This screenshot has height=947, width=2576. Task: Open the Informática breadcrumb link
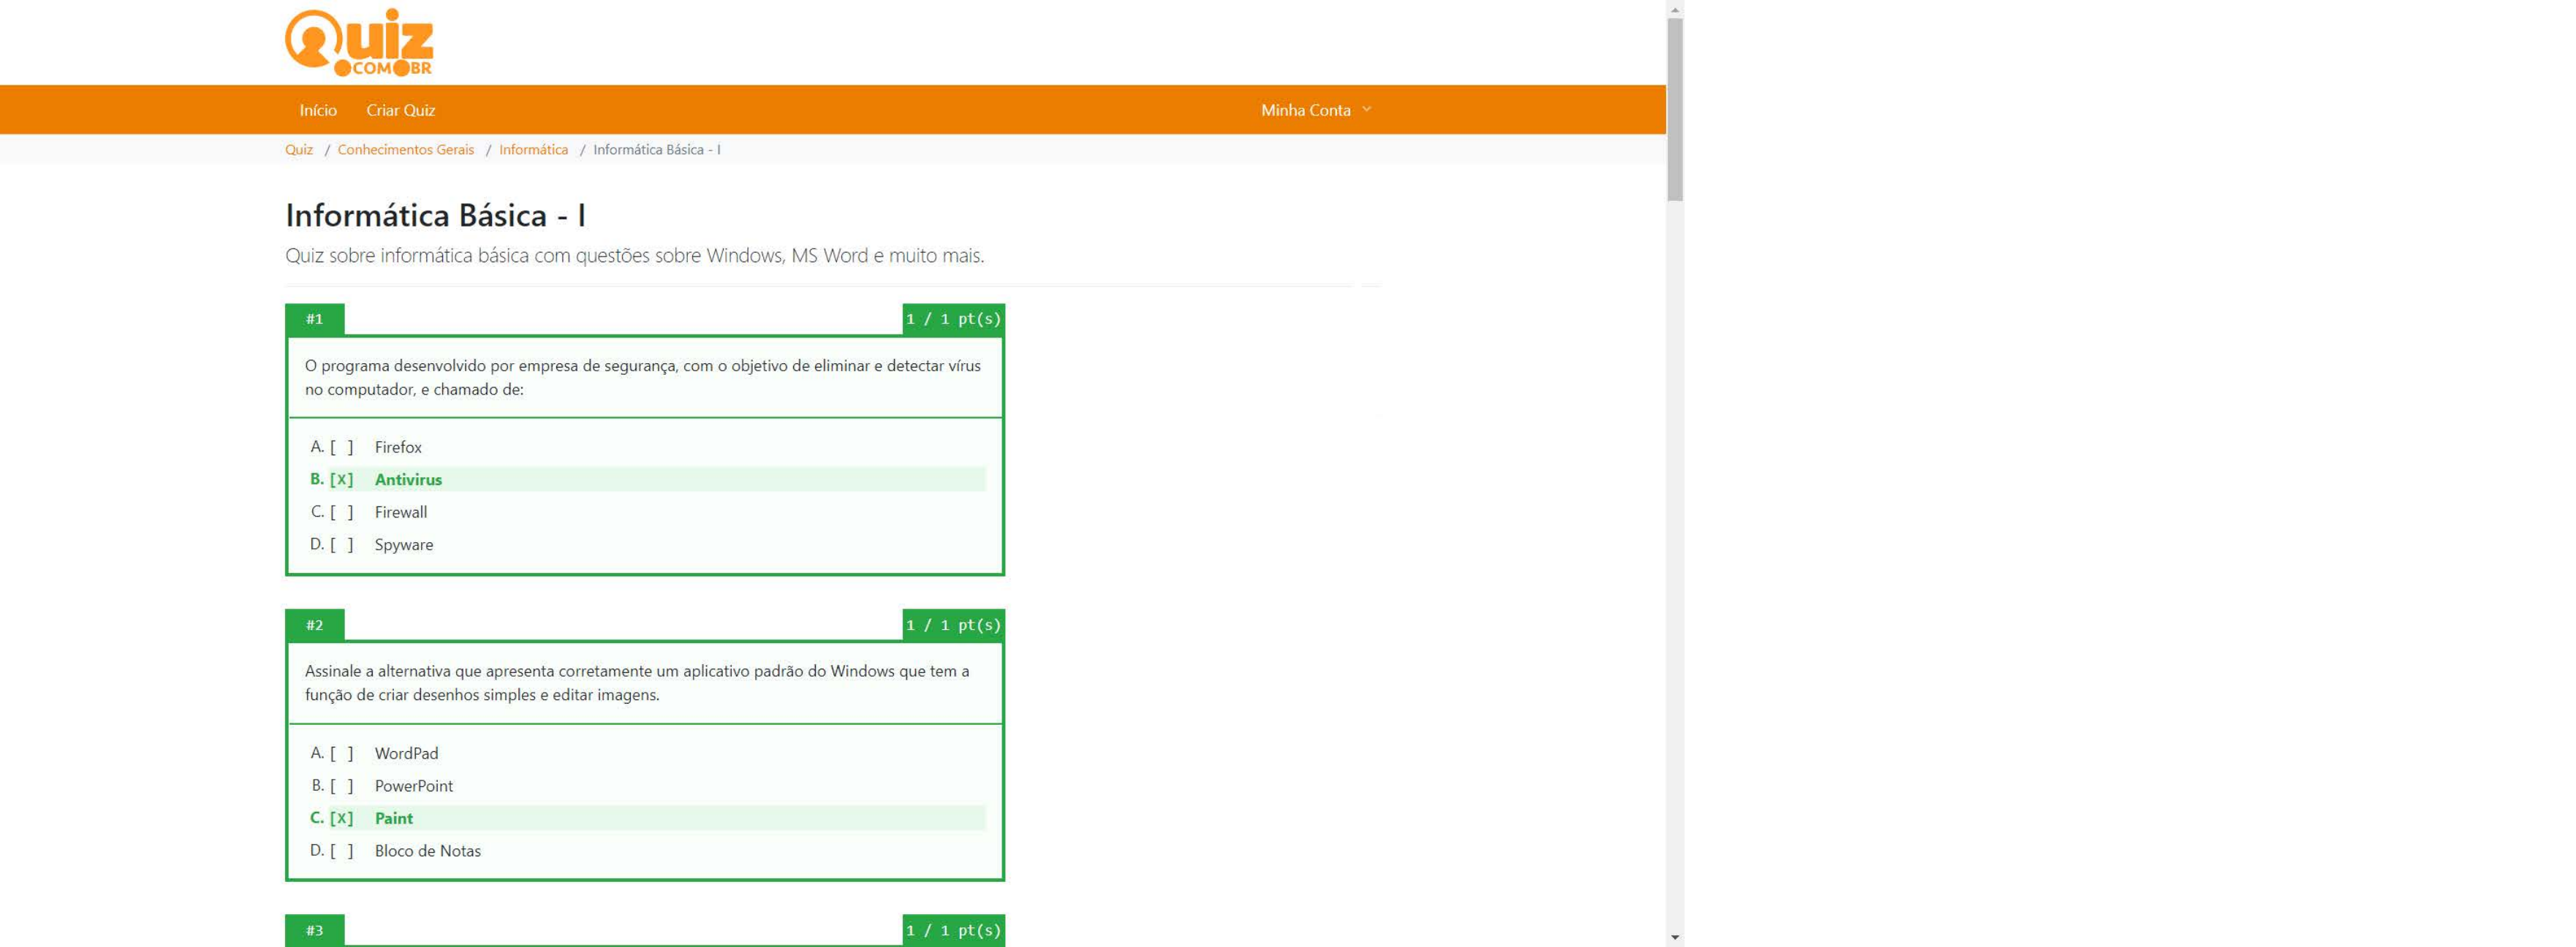(x=533, y=149)
